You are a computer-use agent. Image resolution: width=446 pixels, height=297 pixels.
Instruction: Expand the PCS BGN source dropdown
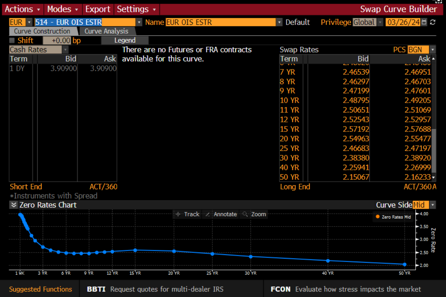click(433, 50)
